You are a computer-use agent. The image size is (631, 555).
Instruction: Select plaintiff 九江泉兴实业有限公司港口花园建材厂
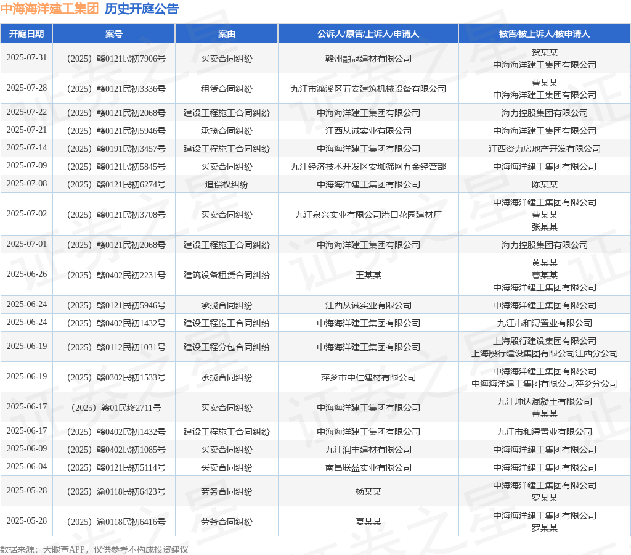[x=368, y=215]
